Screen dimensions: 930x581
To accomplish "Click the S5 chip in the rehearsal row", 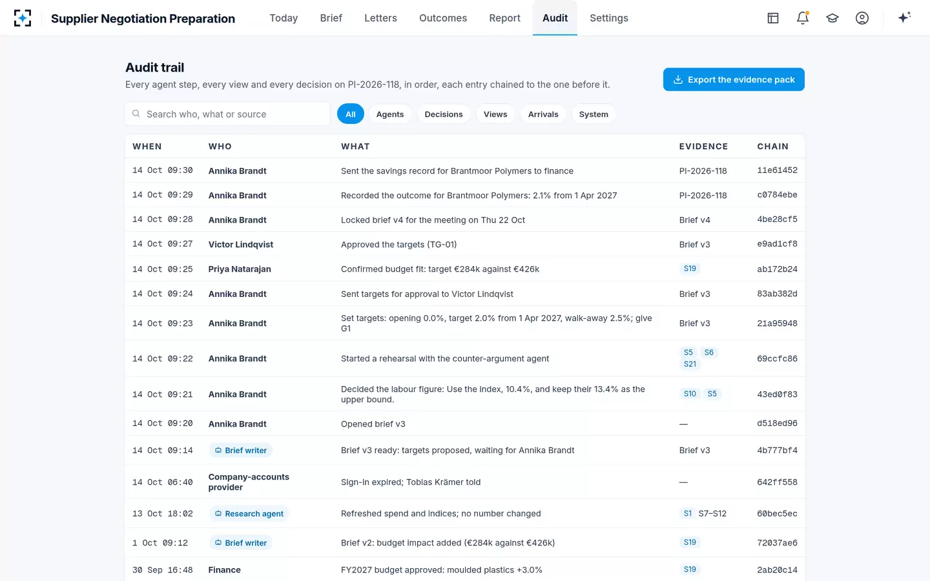I will tap(688, 352).
